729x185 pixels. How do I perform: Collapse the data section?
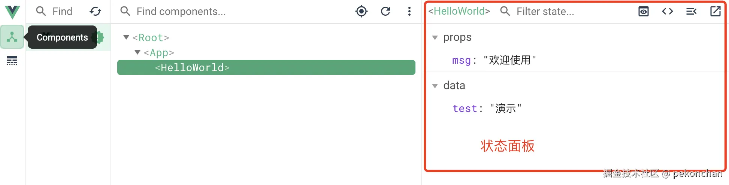click(x=435, y=86)
